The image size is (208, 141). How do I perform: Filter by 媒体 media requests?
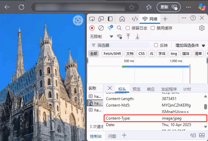(186, 54)
